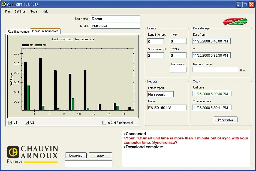This screenshot has width=256, height=171.
Task: Click the Synchronize clock button
Action: [225, 120]
